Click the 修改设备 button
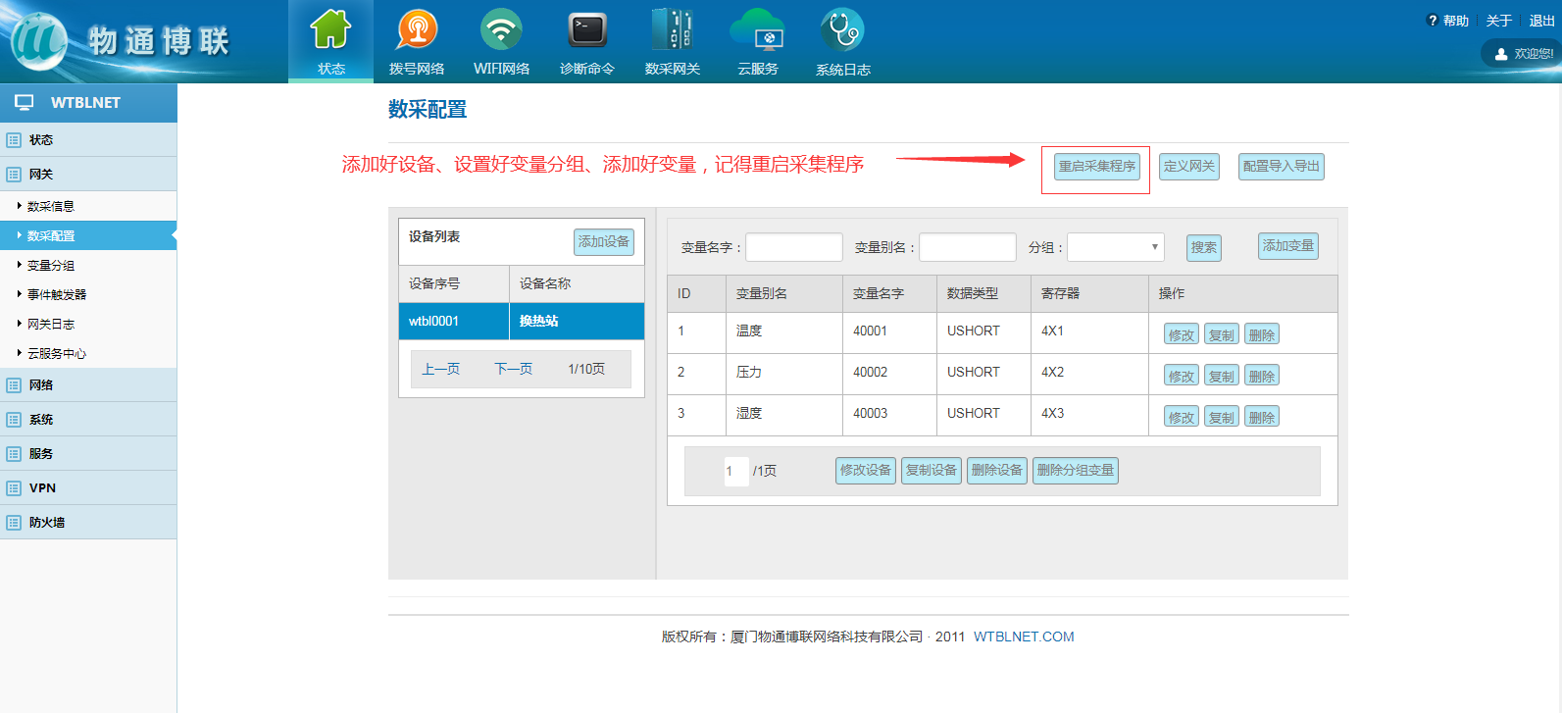 click(x=866, y=471)
